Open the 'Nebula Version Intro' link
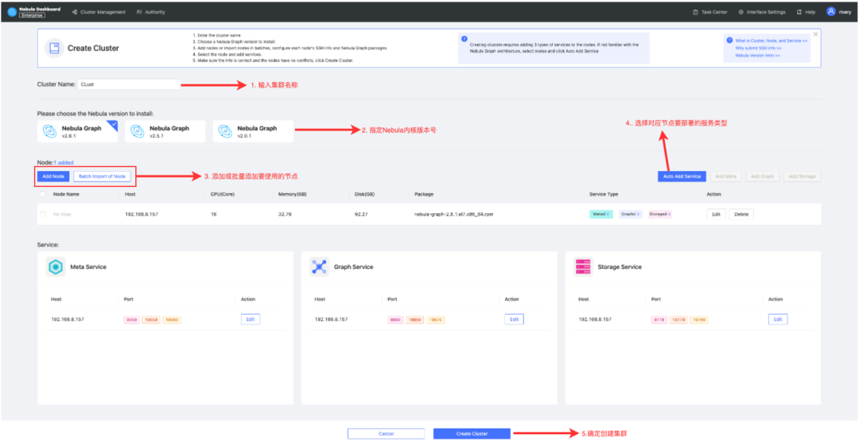The image size is (859, 442). [758, 56]
